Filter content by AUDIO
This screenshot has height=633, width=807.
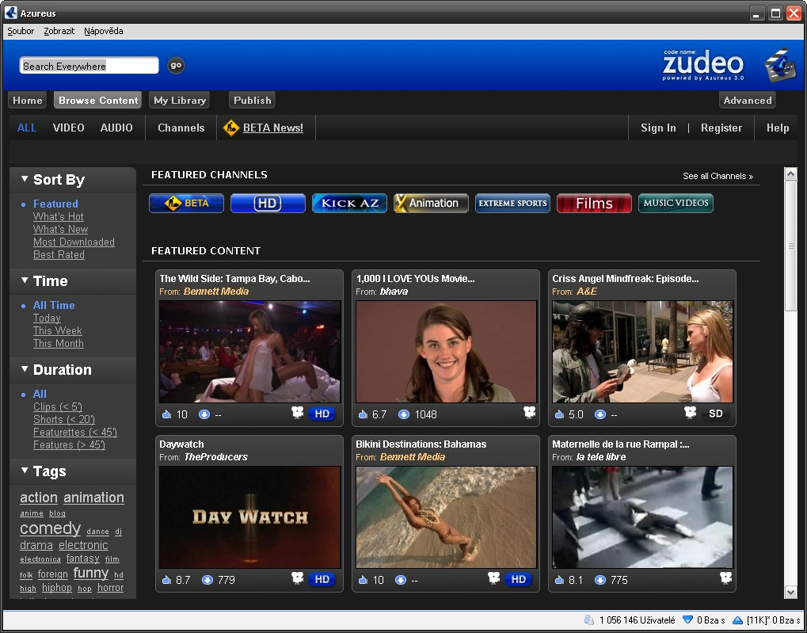click(x=116, y=128)
